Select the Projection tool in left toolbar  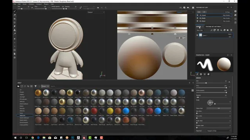coord(15,19)
